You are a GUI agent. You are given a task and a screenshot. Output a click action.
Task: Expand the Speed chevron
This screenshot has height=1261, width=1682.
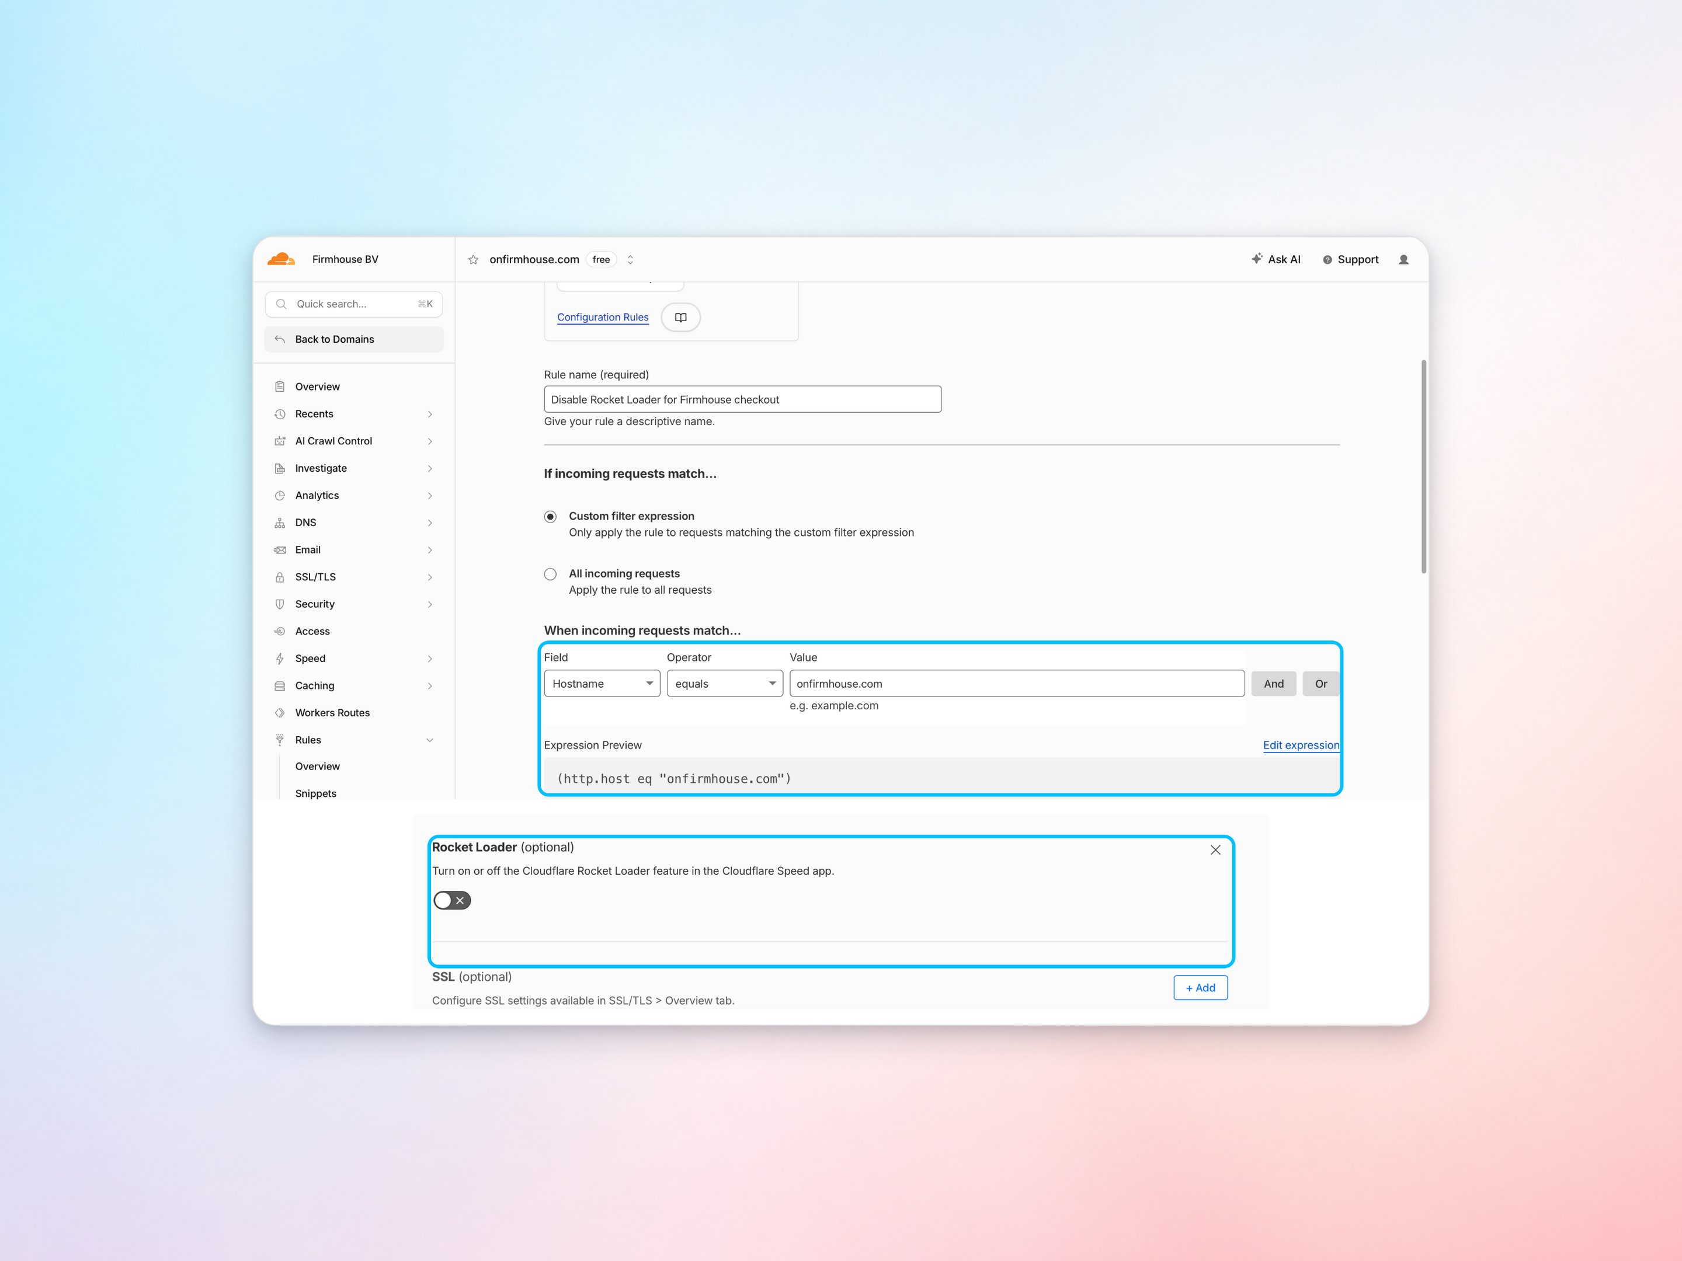coord(430,659)
